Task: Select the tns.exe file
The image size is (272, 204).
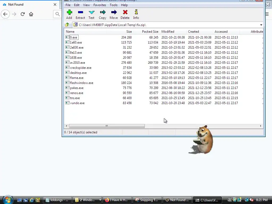Action: tap(75, 98)
